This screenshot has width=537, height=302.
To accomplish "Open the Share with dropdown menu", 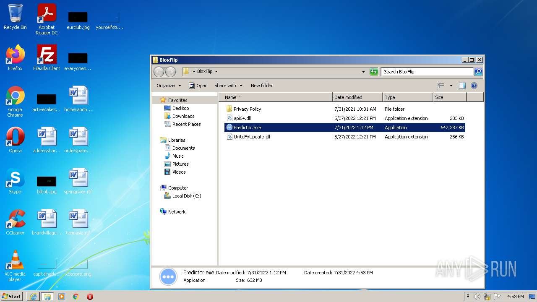I will pos(229,86).
